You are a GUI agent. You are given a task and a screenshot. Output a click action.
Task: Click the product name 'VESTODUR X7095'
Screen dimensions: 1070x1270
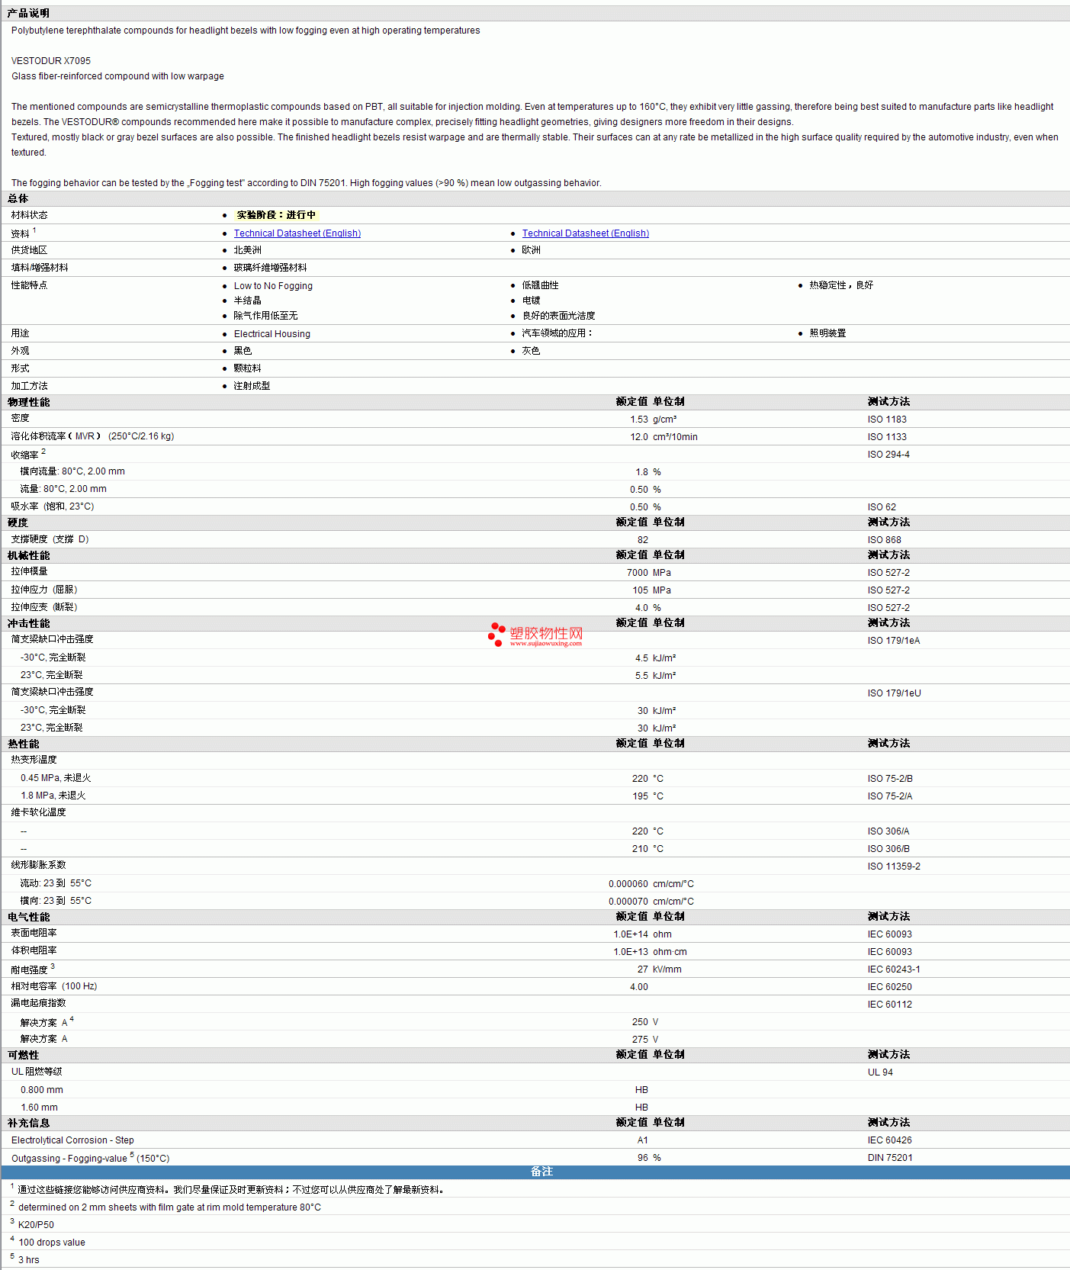(51, 61)
